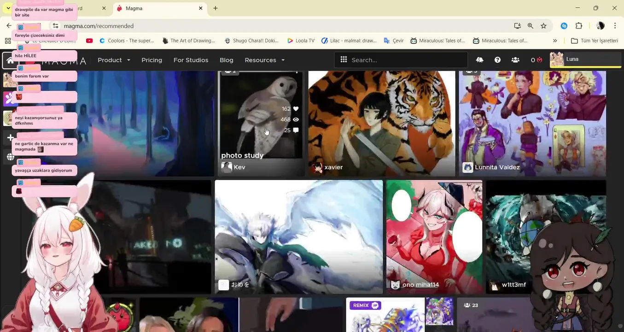Expand the Resources dropdown menu

point(265,60)
